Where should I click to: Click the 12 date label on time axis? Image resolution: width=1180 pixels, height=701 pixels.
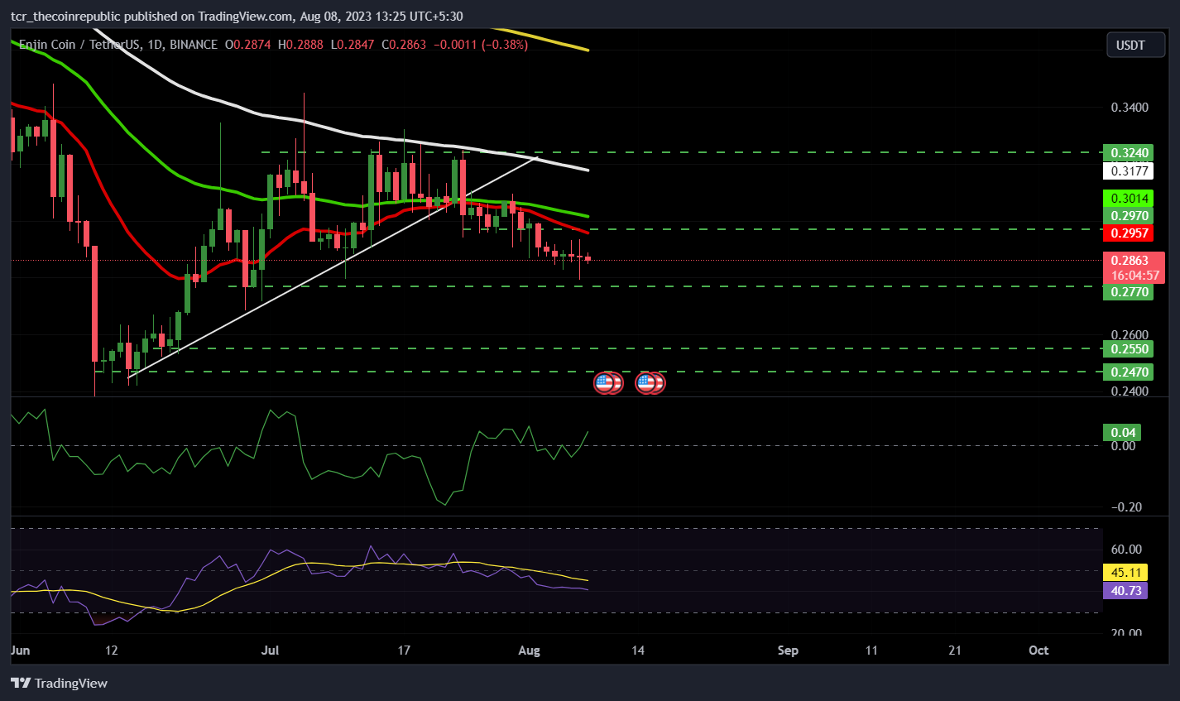[x=111, y=651]
